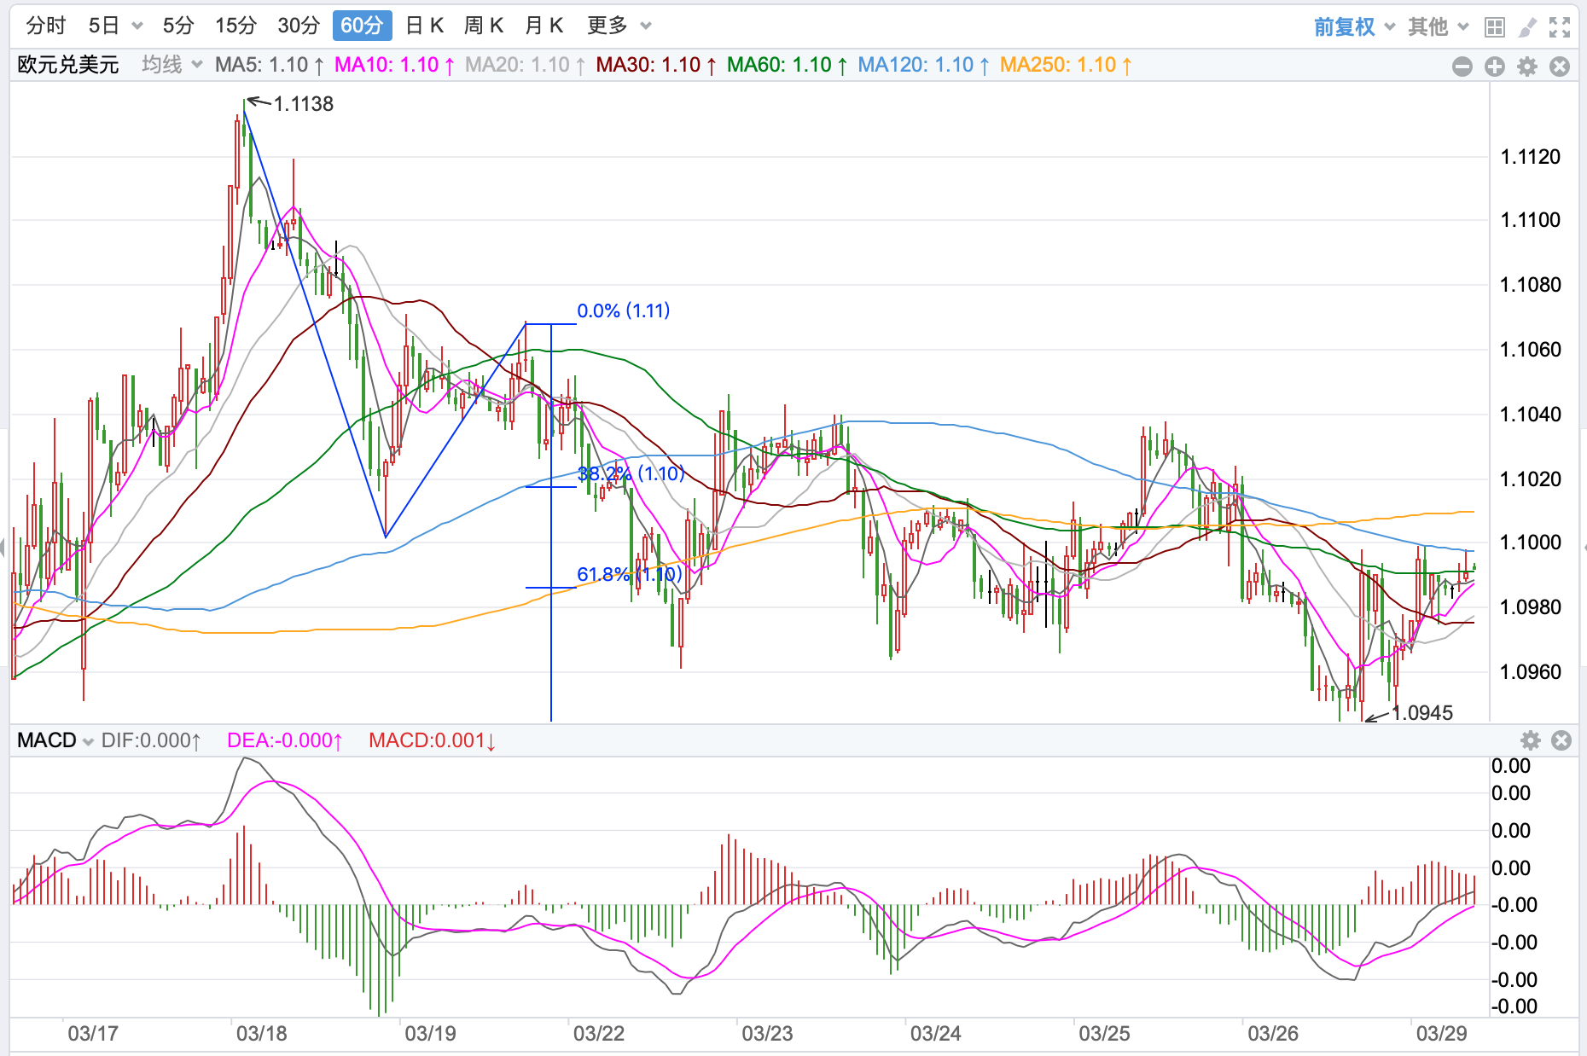
Task: Select the highlighted 60分 tab
Action: 362,26
